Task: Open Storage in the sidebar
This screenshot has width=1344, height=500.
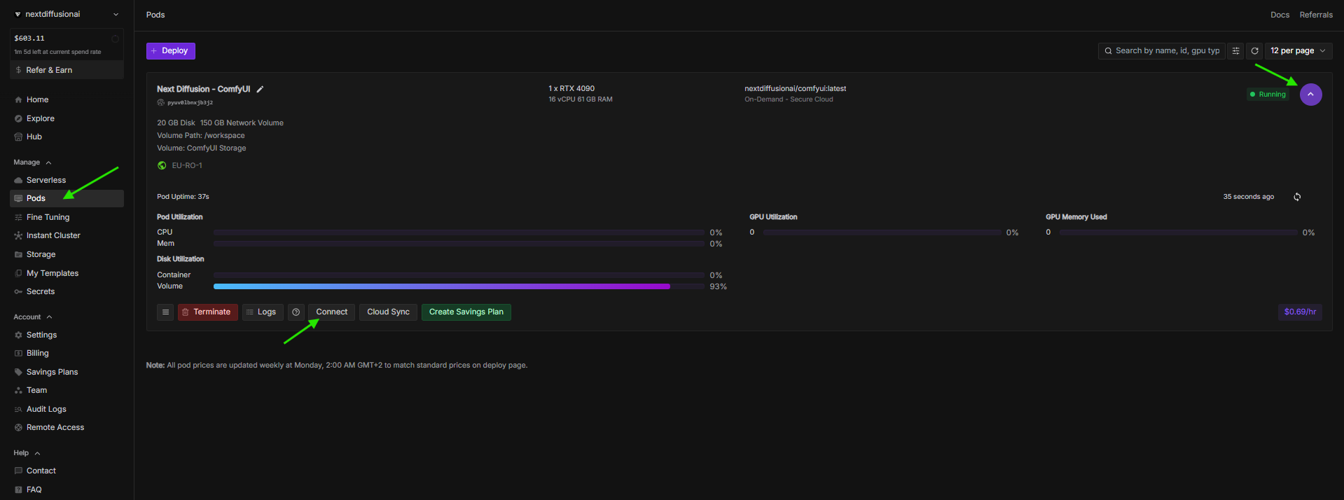Action: point(67,255)
